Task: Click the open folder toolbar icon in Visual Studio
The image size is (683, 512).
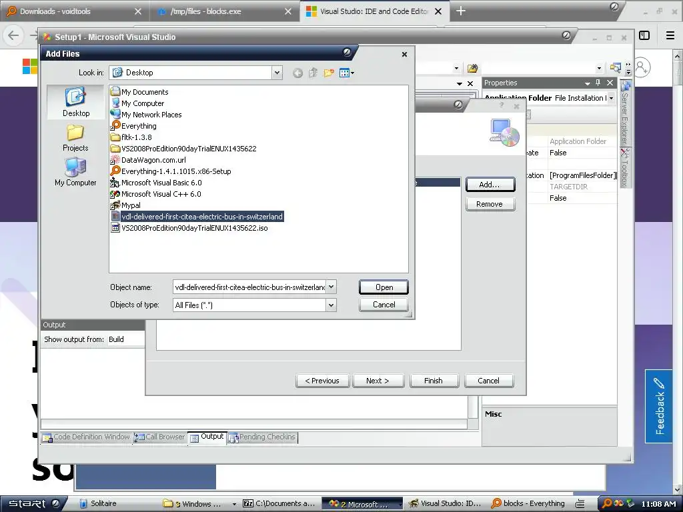Action: (x=473, y=68)
